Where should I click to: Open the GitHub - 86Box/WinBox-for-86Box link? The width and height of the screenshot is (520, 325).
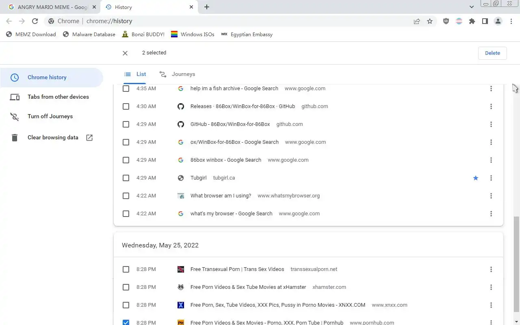[230, 124]
